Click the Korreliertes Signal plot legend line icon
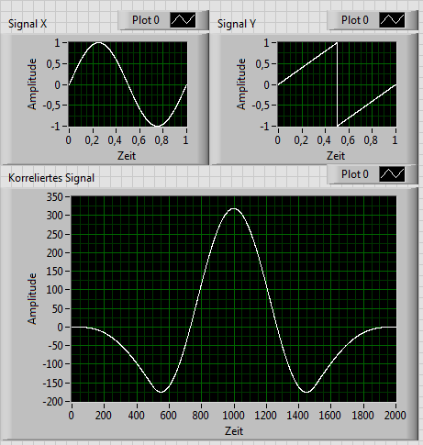 click(x=392, y=174)
